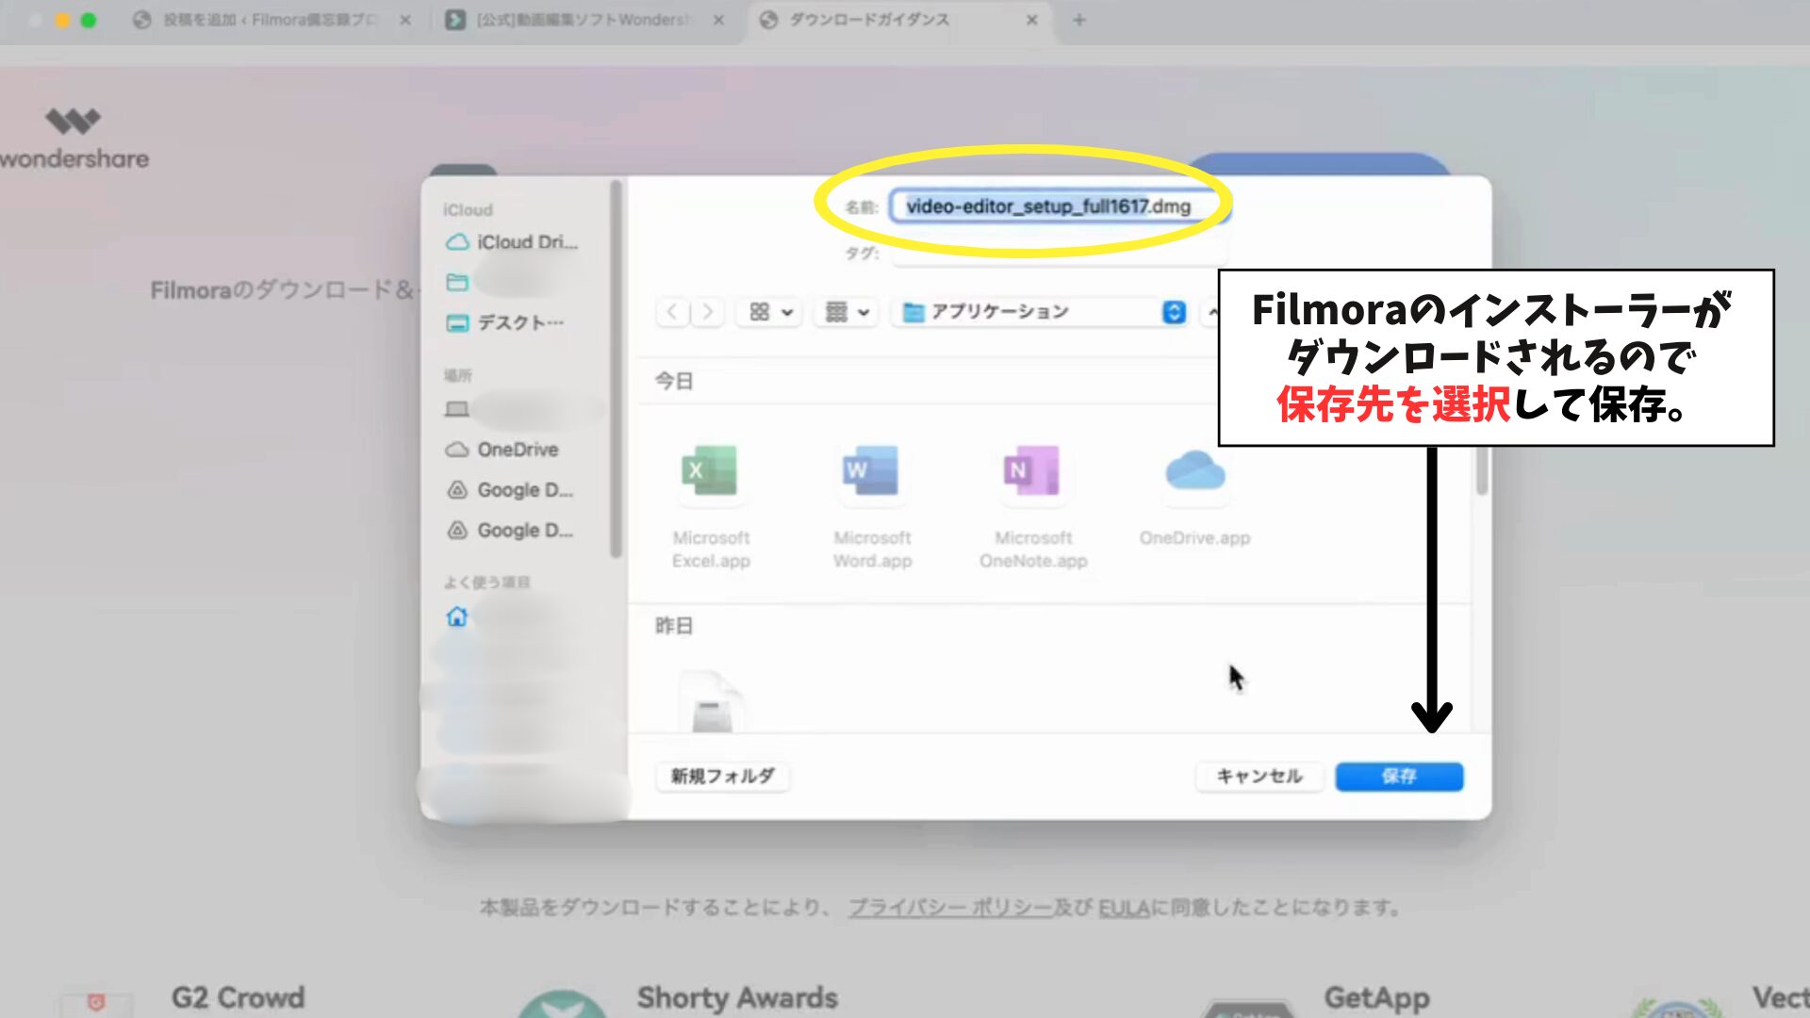Select the OneDrive.app cloud icon

[x=1194, y=471]
